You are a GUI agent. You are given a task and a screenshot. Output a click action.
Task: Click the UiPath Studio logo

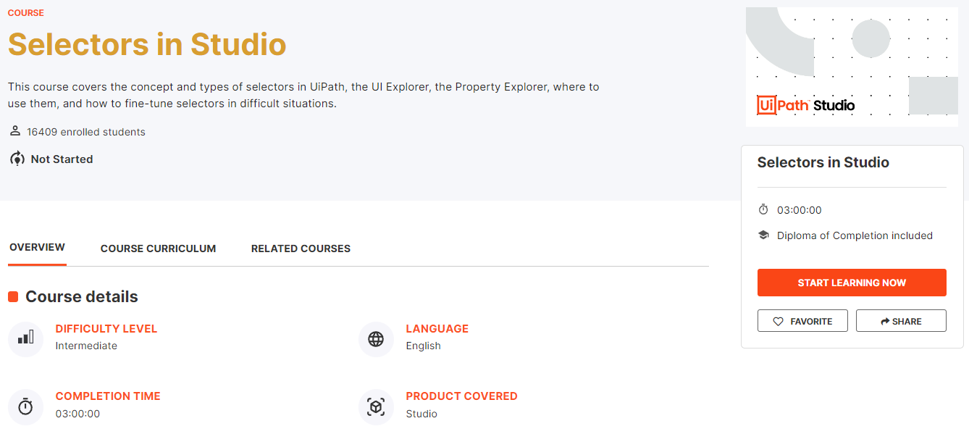coord(805,106)
